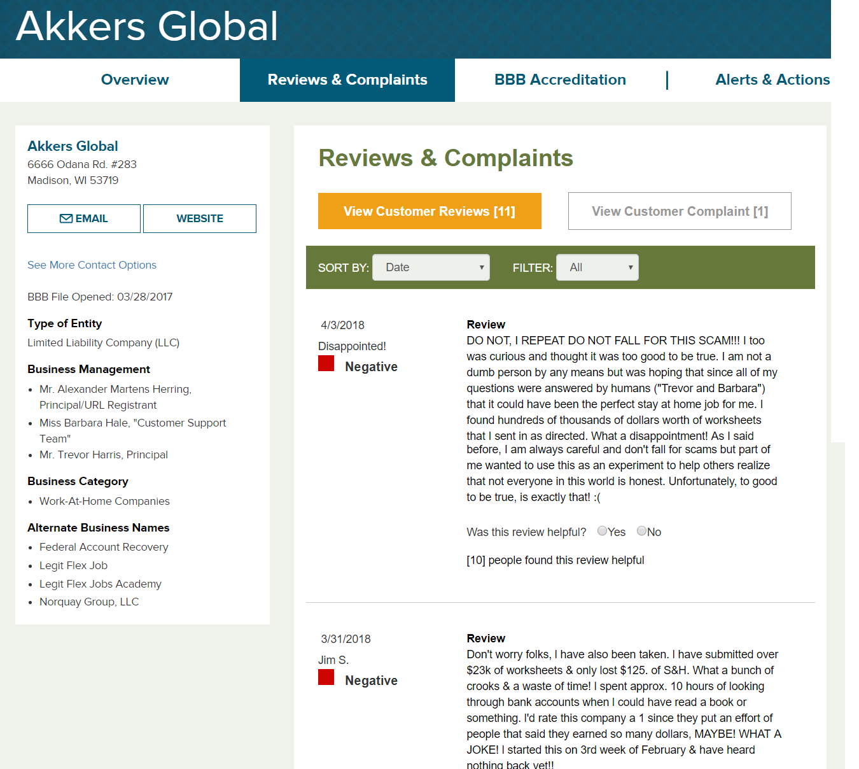Click the Norquay Group, LLC name
Screen dimensions: 859x769
89,602
